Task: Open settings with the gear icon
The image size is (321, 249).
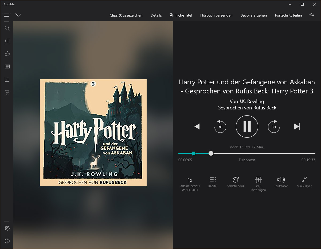Action: [x=7, y=228]
